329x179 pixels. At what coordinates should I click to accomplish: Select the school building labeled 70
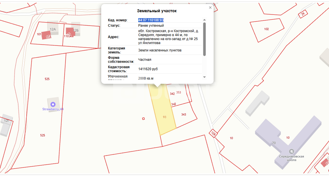click(273, 143)
